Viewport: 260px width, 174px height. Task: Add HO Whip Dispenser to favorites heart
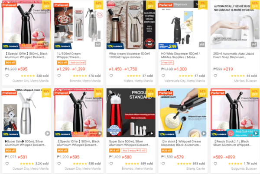tap(163, 76)
